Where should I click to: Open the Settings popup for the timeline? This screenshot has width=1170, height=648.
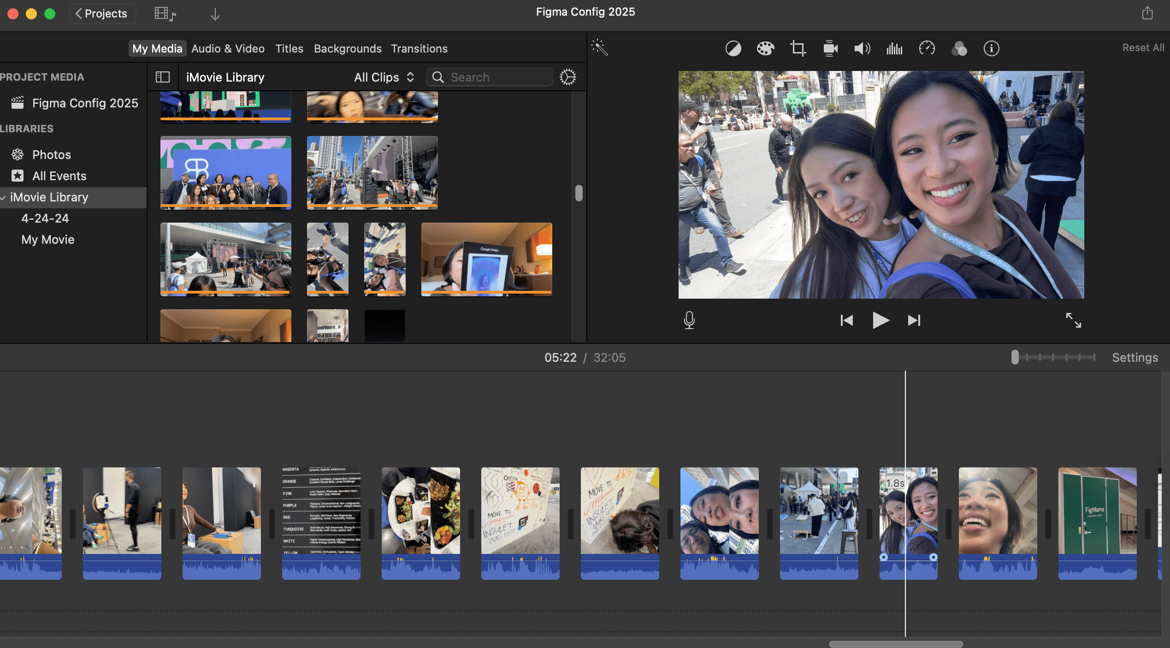pyautogui.click(x=1135, y=358)
